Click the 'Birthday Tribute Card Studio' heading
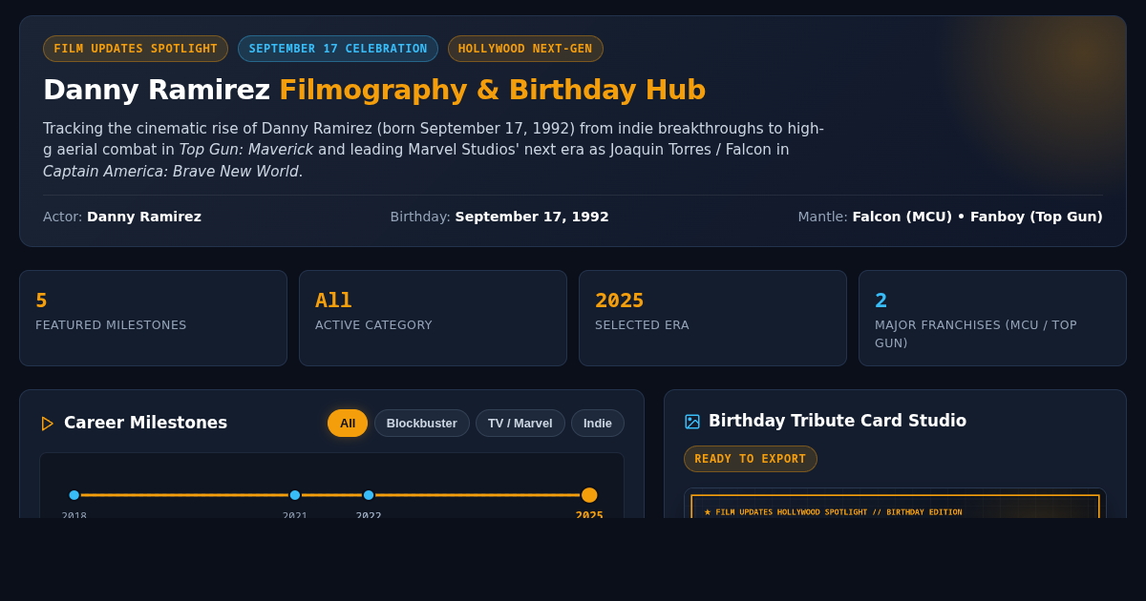 838,421
